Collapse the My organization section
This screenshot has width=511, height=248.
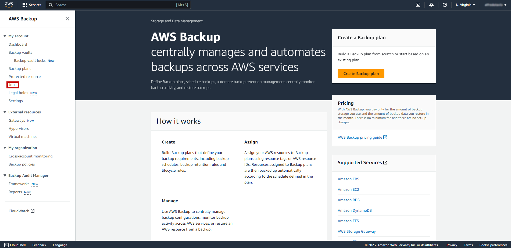[x=5, y=148]
